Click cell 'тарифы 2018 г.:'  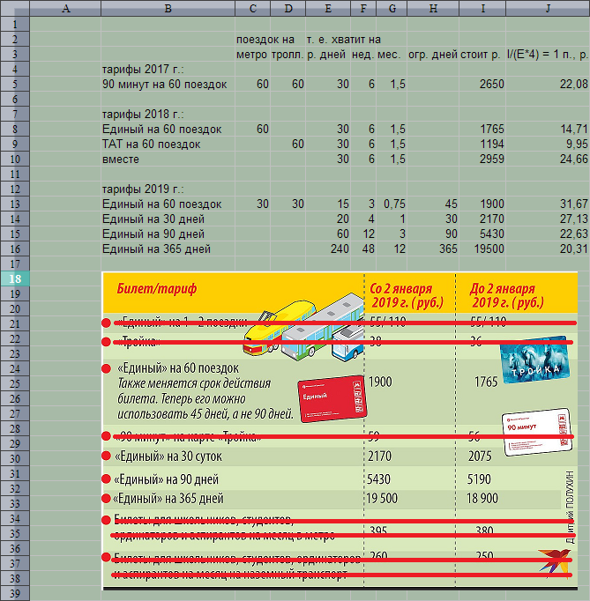tap(168, 115)
